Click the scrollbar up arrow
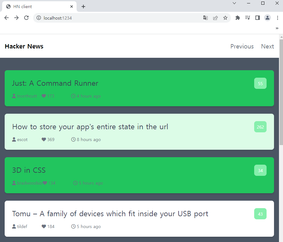Viewport: 283px width, 242px height. click(281, 37)
